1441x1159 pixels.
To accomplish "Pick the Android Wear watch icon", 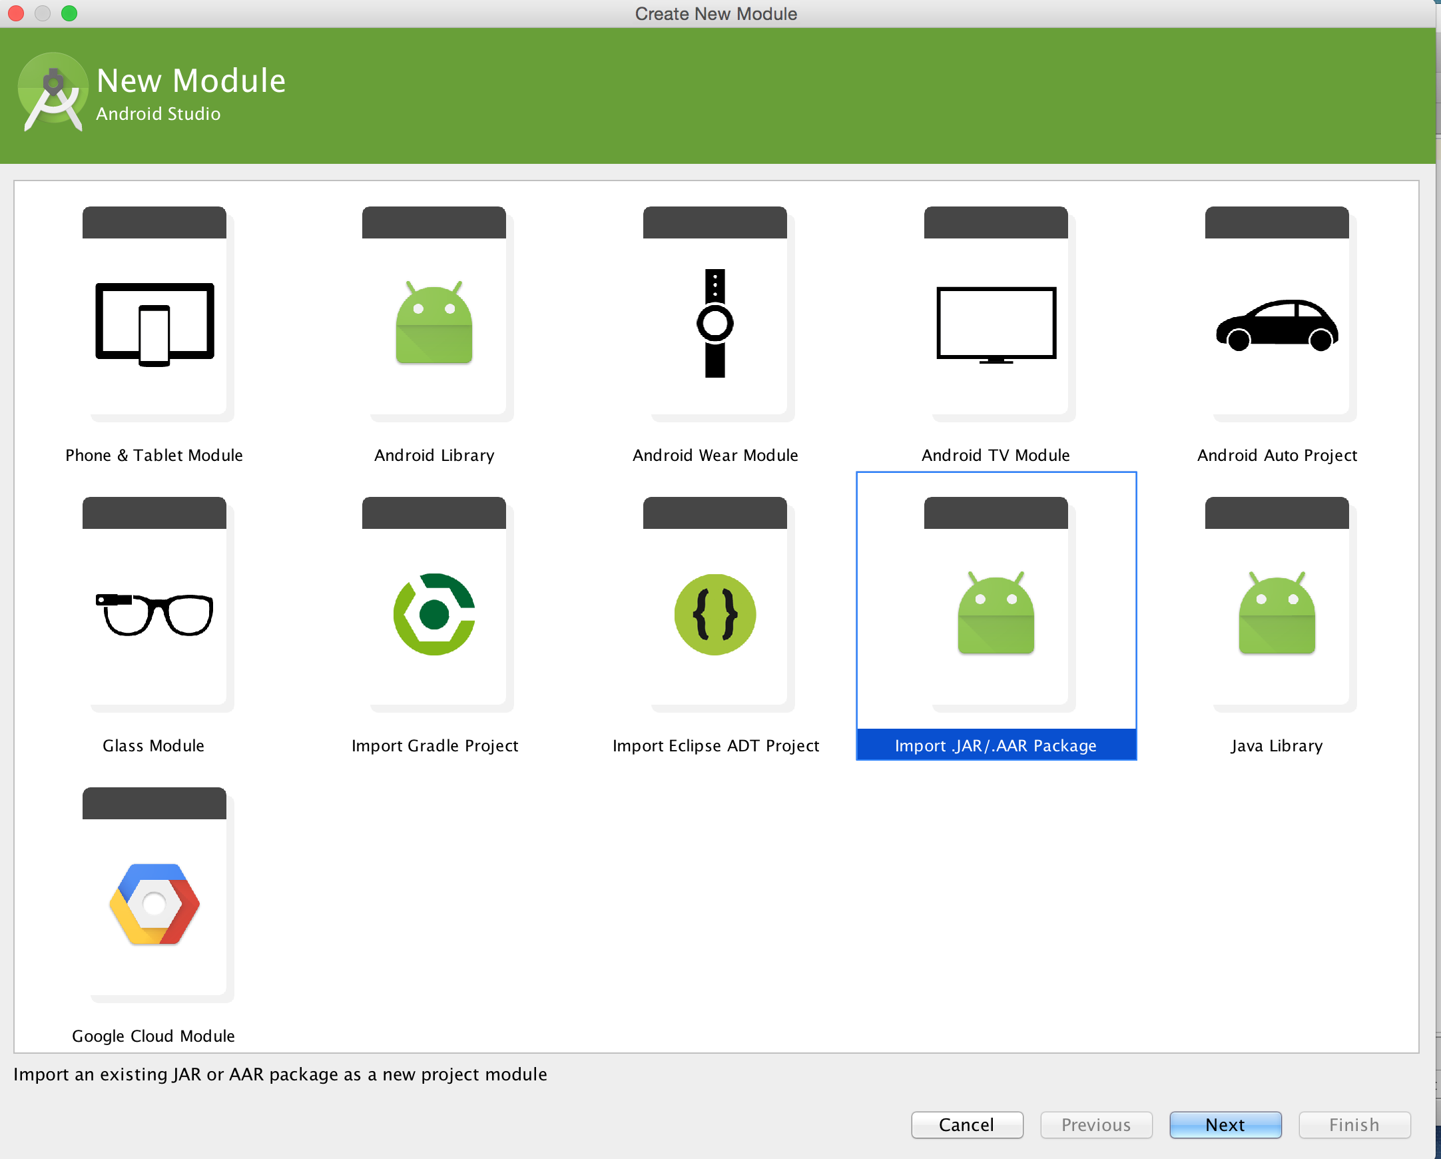I will tap(715, 324).
